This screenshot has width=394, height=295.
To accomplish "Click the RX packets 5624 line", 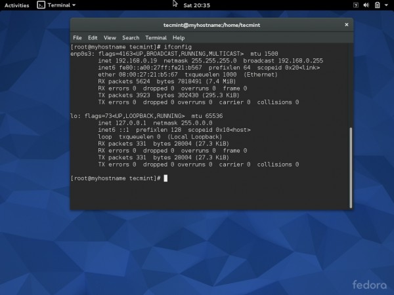I will click(167, 81).
